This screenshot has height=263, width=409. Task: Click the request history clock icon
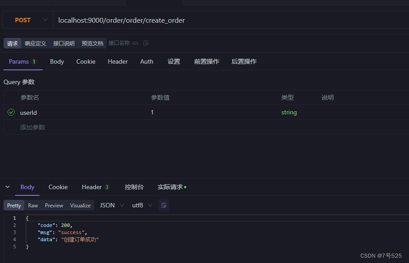[x=146, y=43]
